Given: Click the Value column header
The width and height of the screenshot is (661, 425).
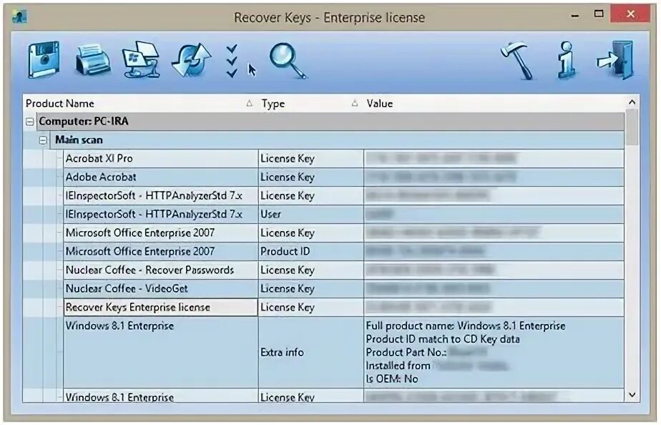Looking at the screenshot, I should point(494,103).
